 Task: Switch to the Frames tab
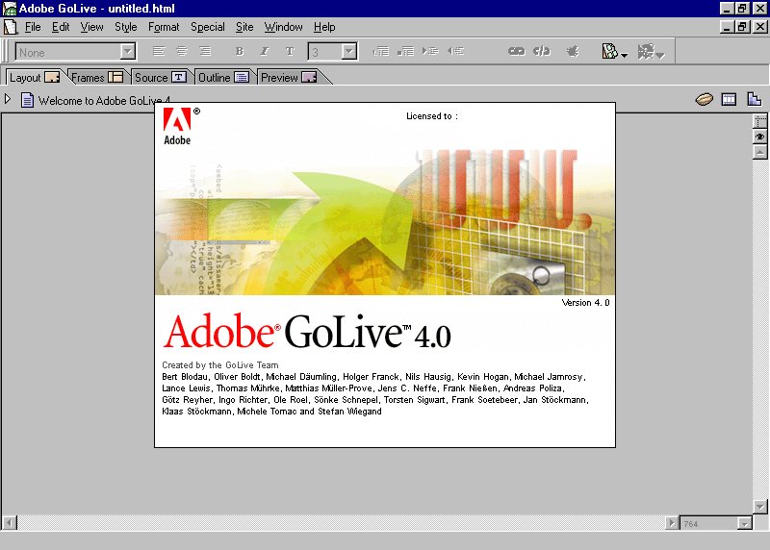[x=97, y=78]
